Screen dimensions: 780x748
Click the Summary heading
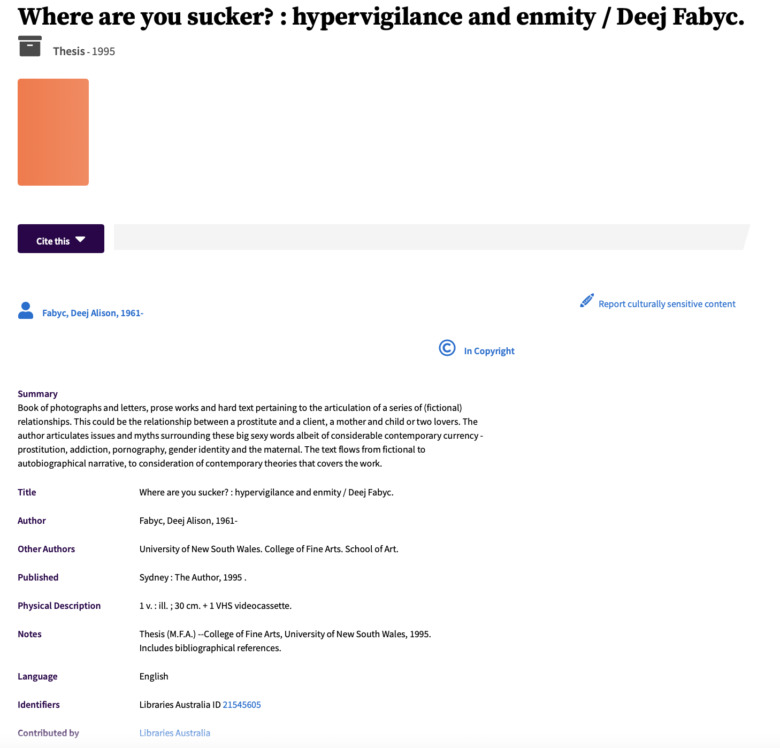[37, 394]
